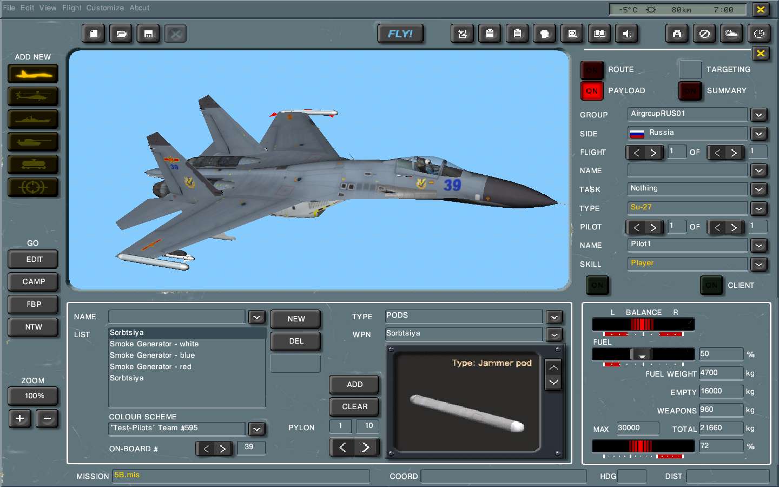Toggle the PAYLOAD ON switch

592,91
